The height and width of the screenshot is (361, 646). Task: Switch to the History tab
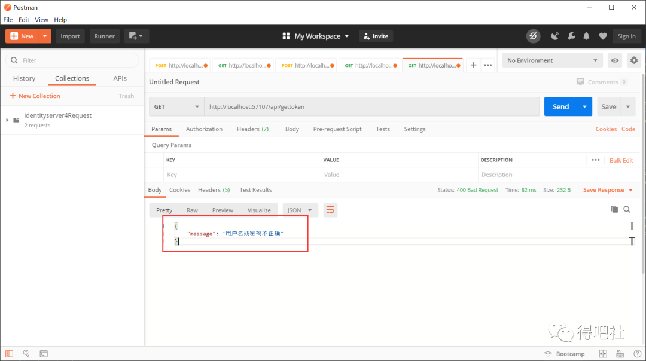click(24, 78)
